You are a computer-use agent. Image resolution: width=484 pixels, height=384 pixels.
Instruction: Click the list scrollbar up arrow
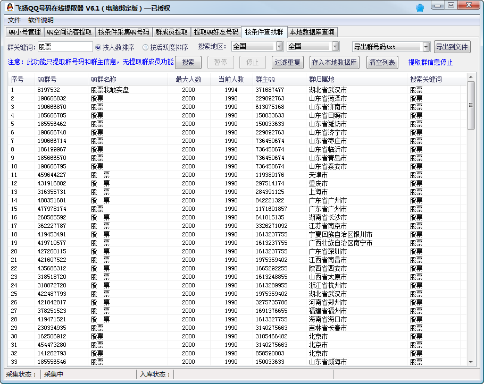point(471,78)
